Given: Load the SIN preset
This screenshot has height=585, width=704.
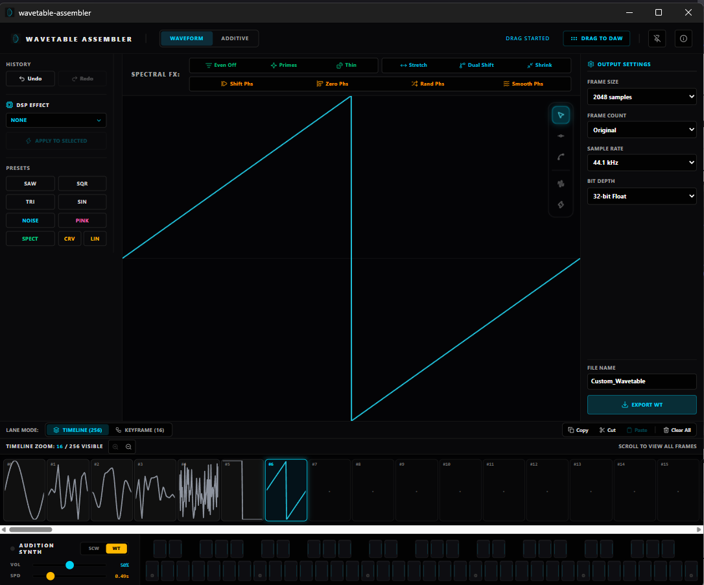Looking at the screenshot, I should tap(82, 202).
